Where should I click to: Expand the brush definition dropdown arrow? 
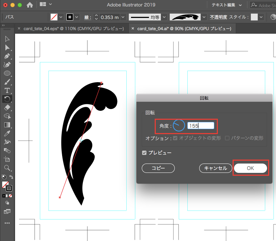click(x=204, y=17)
